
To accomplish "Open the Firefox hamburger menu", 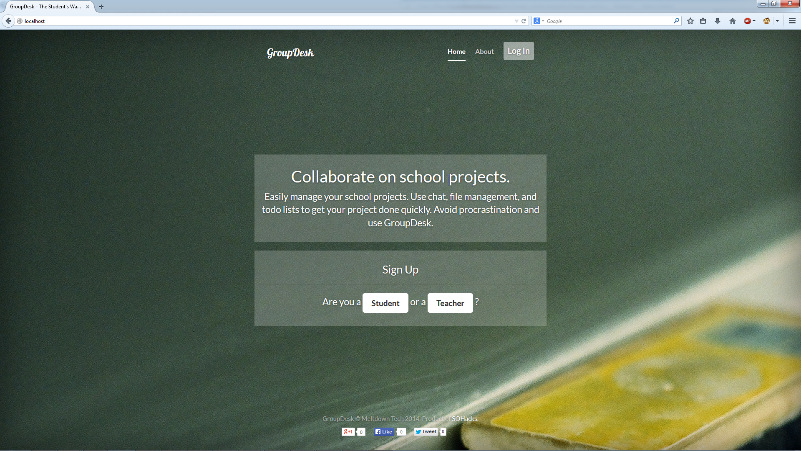I will (792, 21).
